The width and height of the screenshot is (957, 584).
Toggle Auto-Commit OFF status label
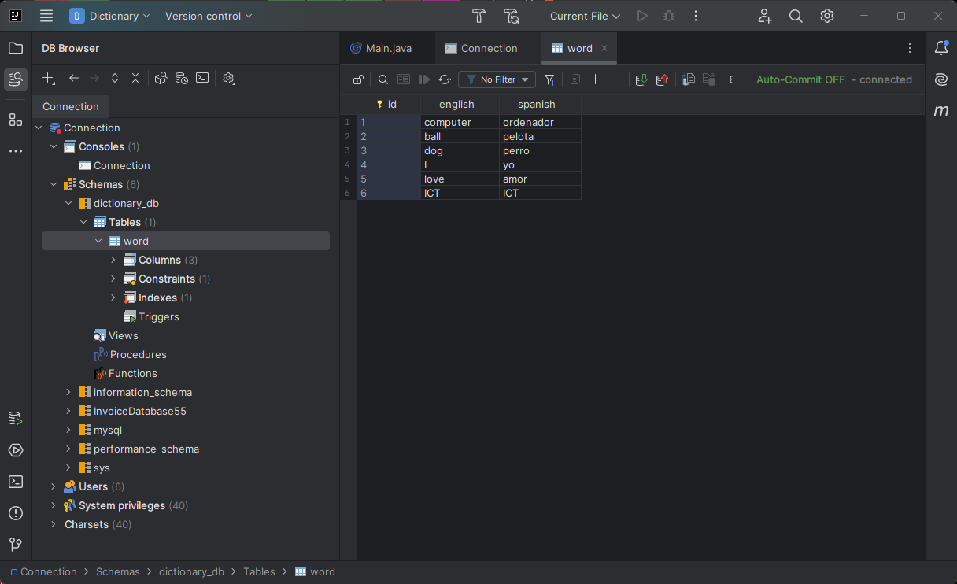tap(800, 79)
